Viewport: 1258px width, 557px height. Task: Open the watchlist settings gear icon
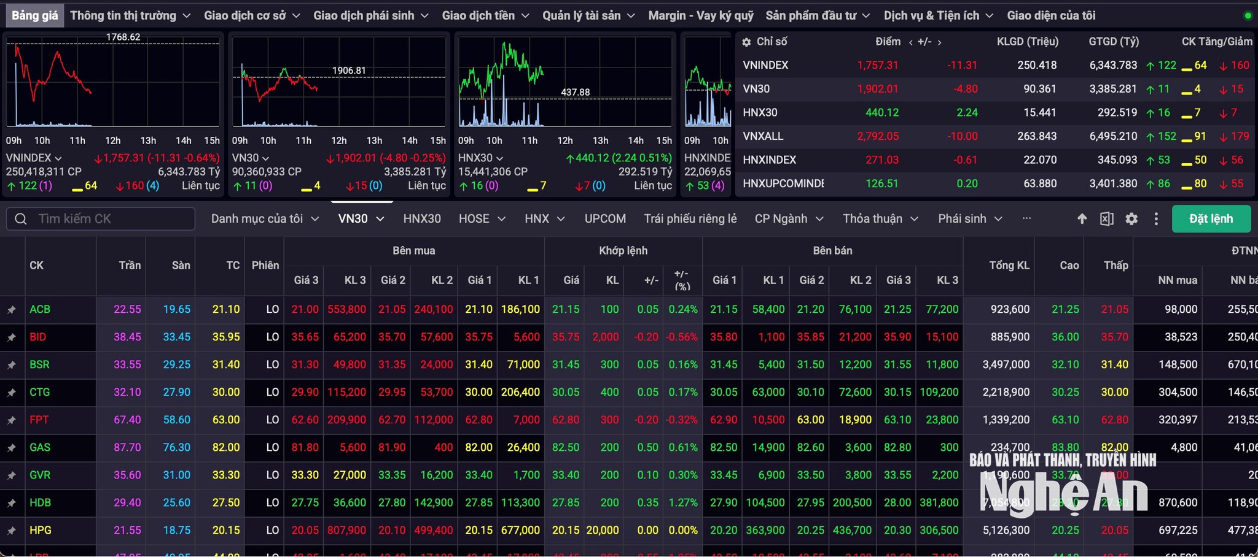(x=1131, y=219)
